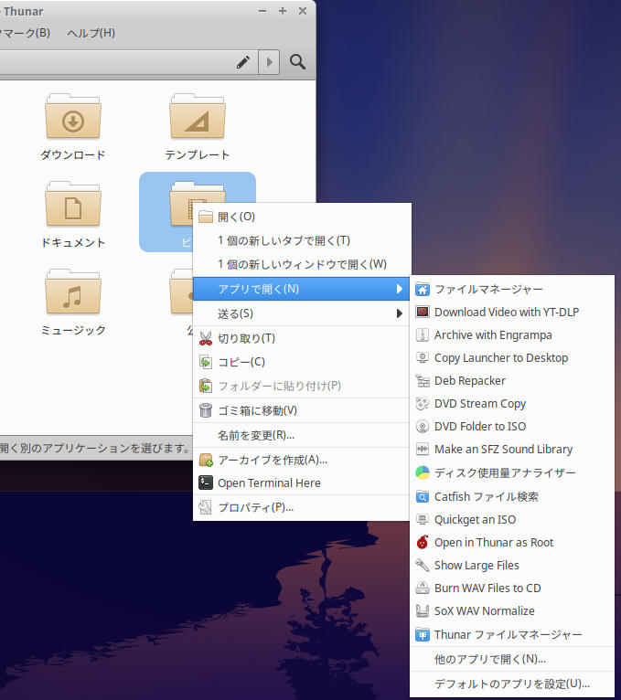Click the magnifier search icon in Thunar
621x700 pixels.
click(x=297, y=62)
